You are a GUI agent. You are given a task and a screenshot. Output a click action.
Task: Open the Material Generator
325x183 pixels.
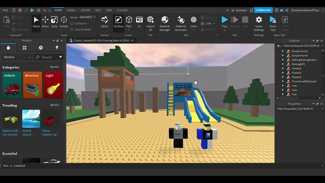[x=181, y=23]
